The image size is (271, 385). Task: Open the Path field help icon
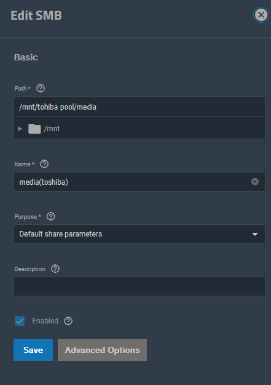(41, 88)
